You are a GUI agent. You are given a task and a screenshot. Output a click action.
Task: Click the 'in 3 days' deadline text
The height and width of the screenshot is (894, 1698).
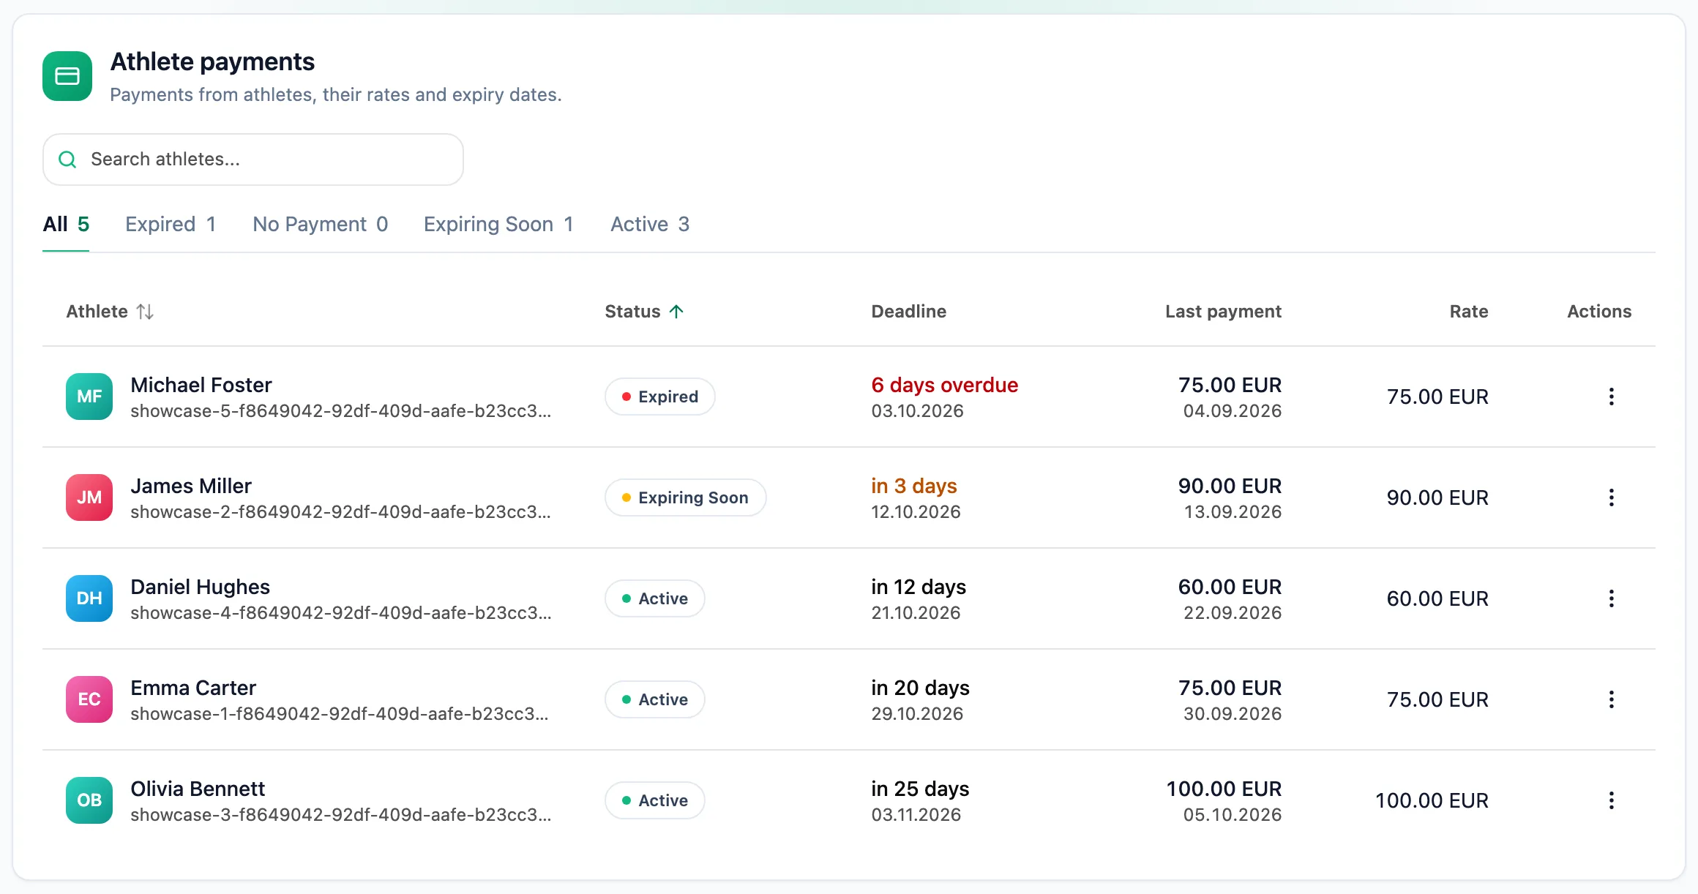[914, 486]
